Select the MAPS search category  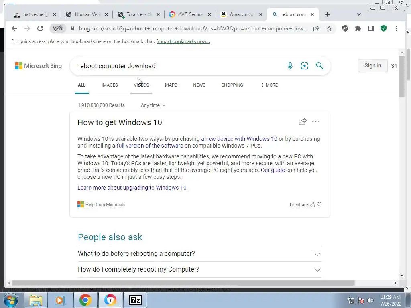coord(171,85)
